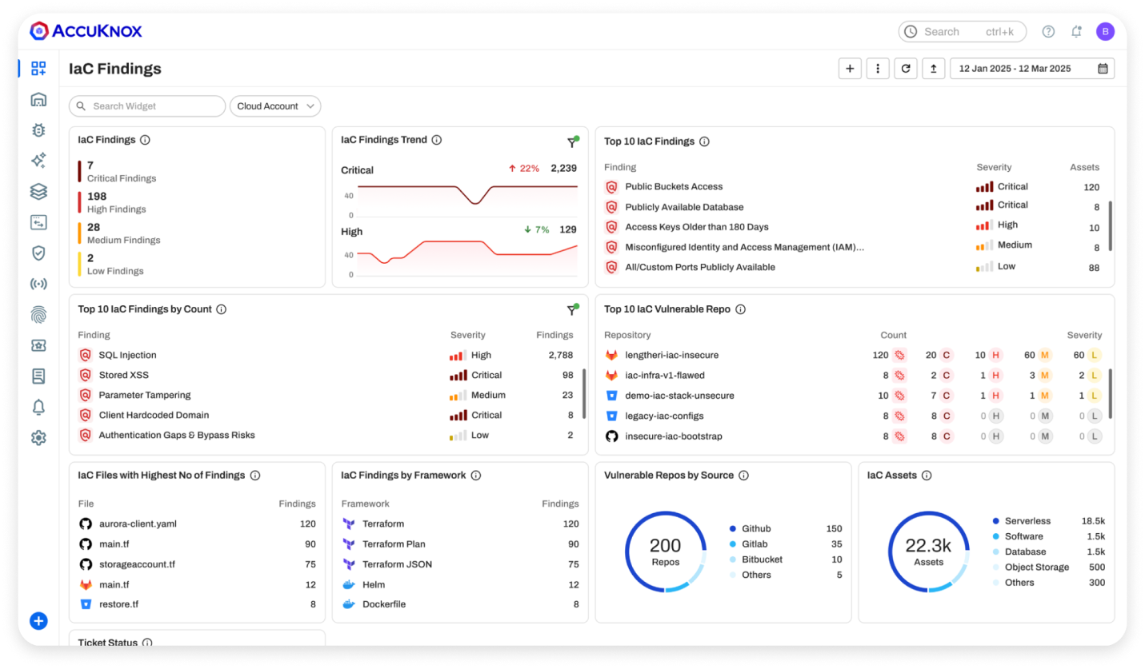Screen dimensions: 1145x669
Task: Expand the Cloud Account dropdown
Action: 275,106
